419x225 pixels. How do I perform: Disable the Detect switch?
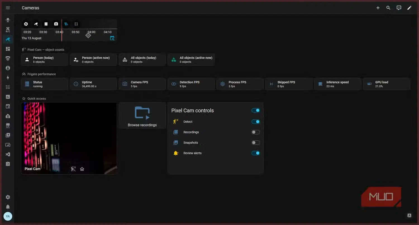pos(256,122)
